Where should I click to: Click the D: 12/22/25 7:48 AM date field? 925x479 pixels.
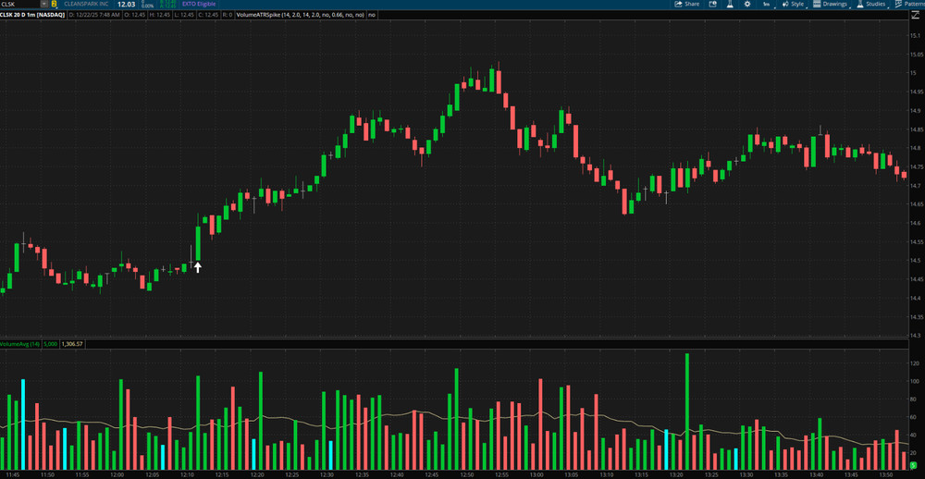pos(95,14)
